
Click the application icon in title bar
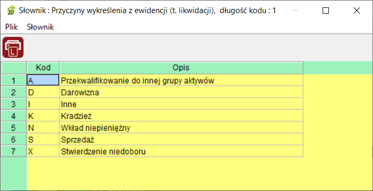(11, 10)
